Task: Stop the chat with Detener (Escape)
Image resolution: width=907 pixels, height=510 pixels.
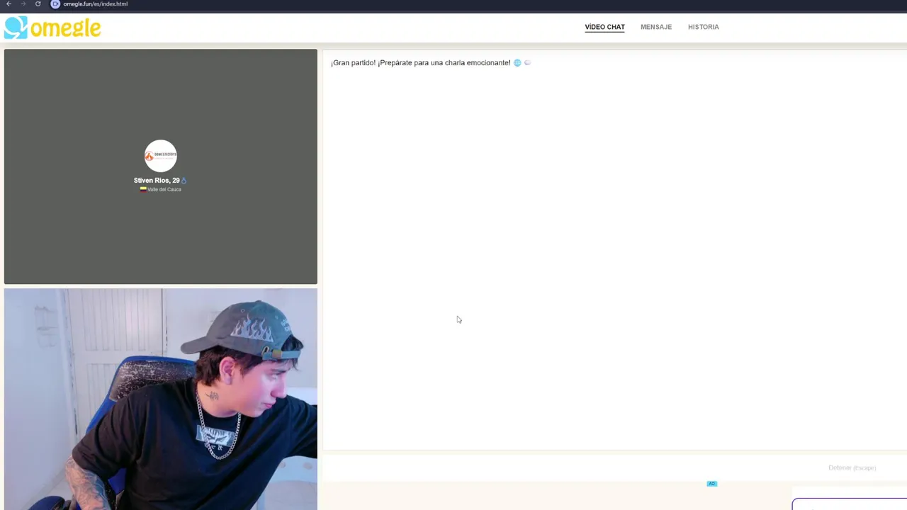Action: [x=852, y=467]
